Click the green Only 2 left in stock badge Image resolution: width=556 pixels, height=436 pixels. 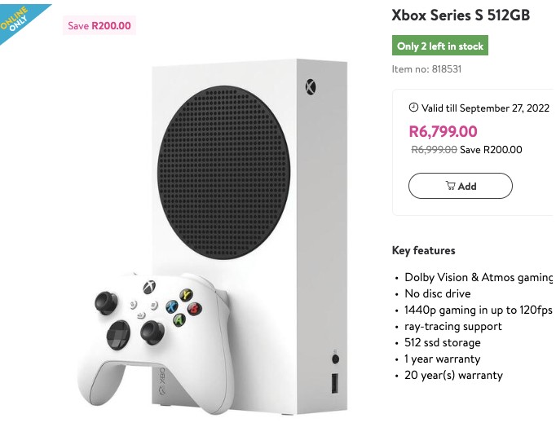click(x=440, y=46)
